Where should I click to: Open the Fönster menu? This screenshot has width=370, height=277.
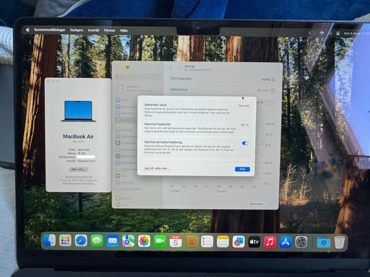(x=110, y=30)
